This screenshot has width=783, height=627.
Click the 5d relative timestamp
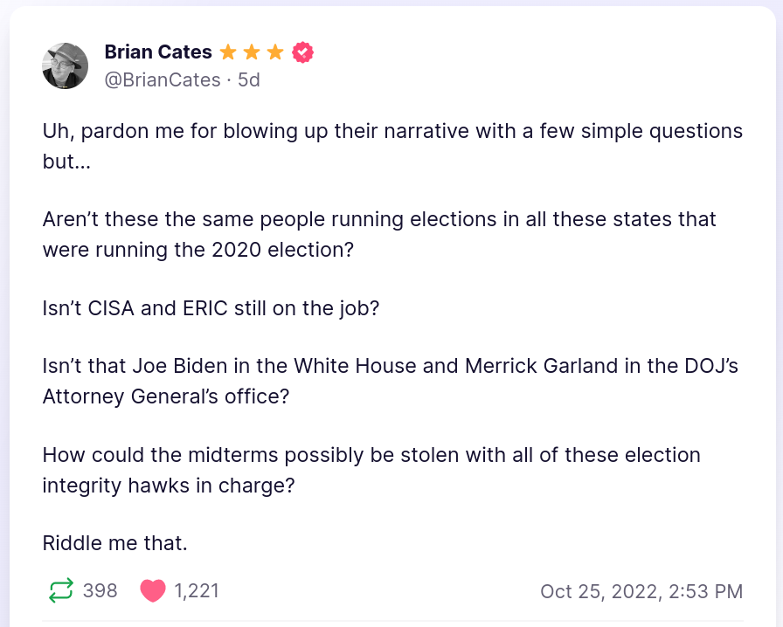(x=249, y=80)
